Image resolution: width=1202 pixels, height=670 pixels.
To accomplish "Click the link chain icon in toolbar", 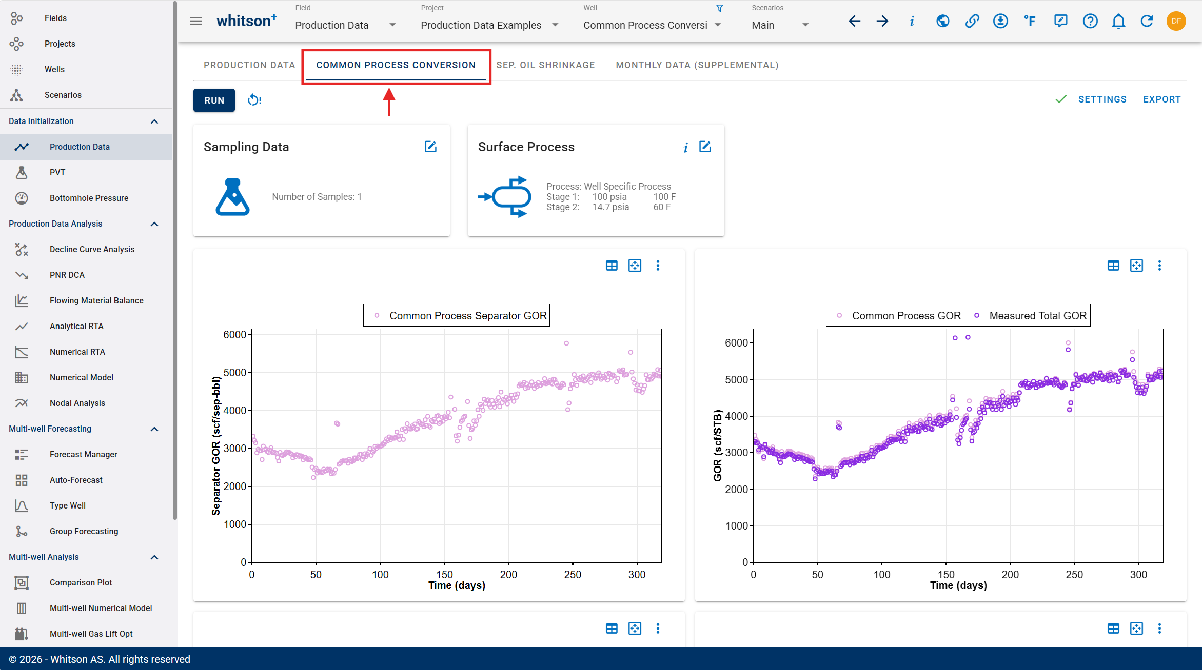I will click(972, 21).
